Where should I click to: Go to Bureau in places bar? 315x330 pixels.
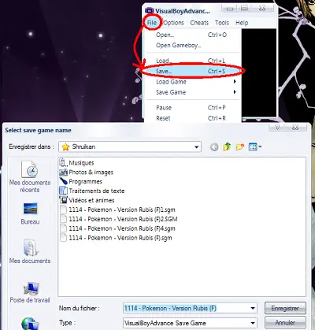coord(30,213)
